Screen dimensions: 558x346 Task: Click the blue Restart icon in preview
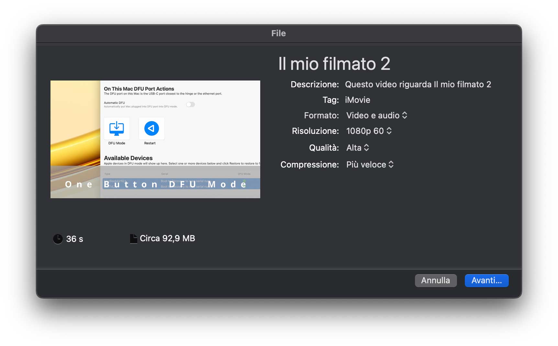pos(151,129)
